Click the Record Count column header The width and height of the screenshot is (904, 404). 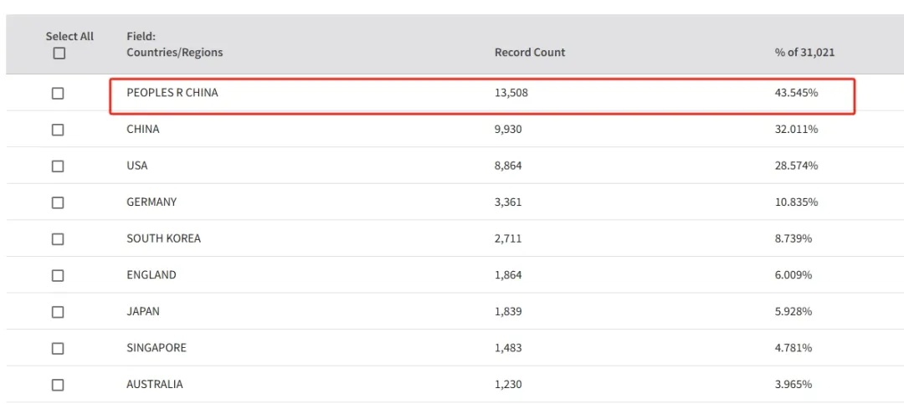(530, 52)
